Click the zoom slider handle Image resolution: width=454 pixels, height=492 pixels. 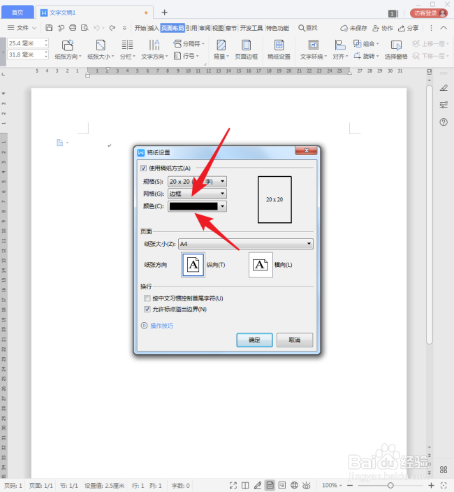click(390, 486)
